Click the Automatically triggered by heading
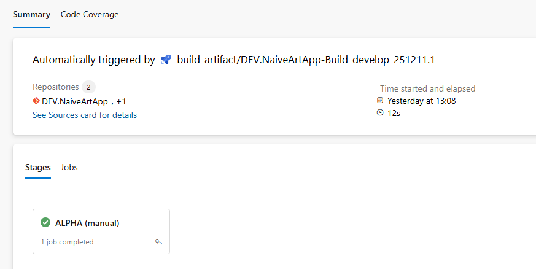 [x=94, y=60]
